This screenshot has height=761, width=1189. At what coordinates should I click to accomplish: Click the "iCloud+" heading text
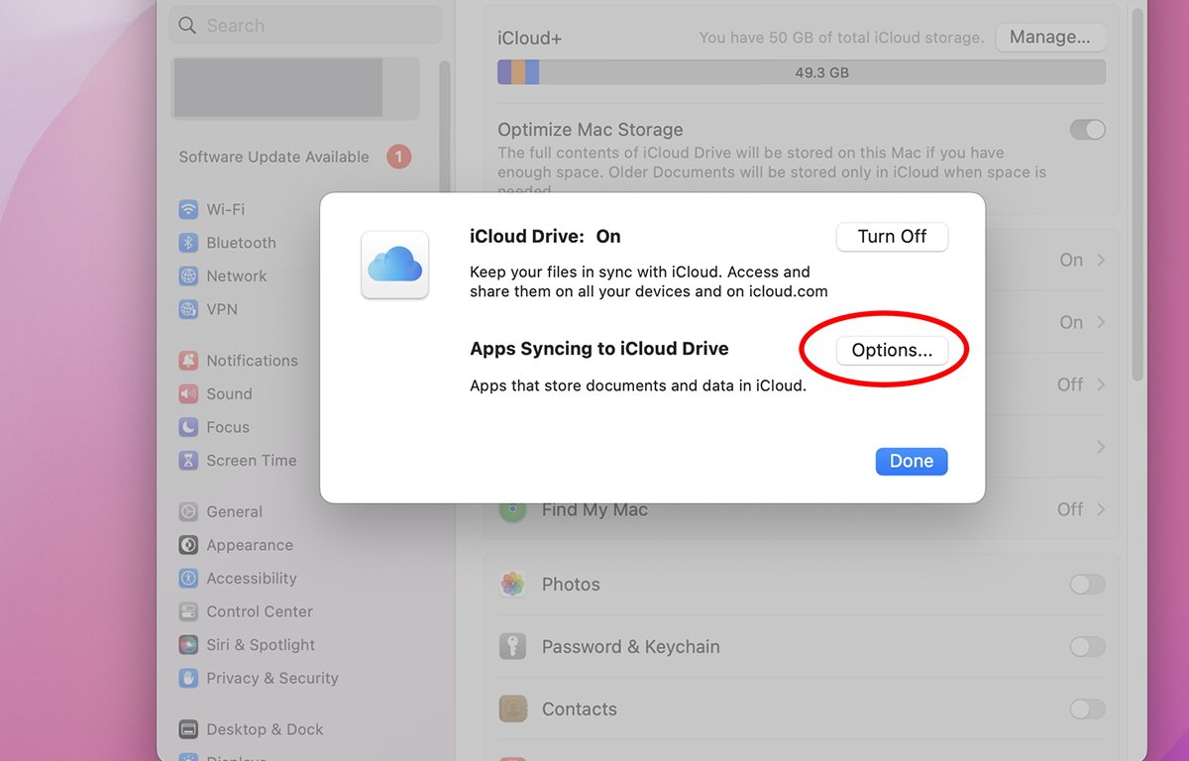click(529, 38)
